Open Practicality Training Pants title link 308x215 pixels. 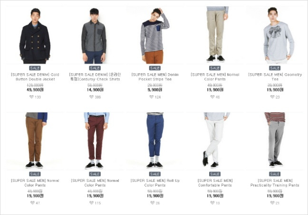[275, 183]
